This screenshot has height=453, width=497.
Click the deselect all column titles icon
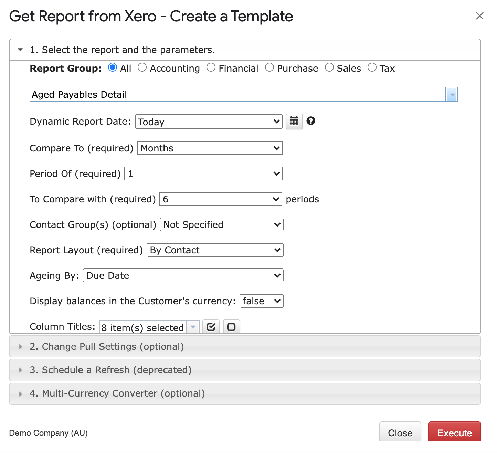point(231,327)
